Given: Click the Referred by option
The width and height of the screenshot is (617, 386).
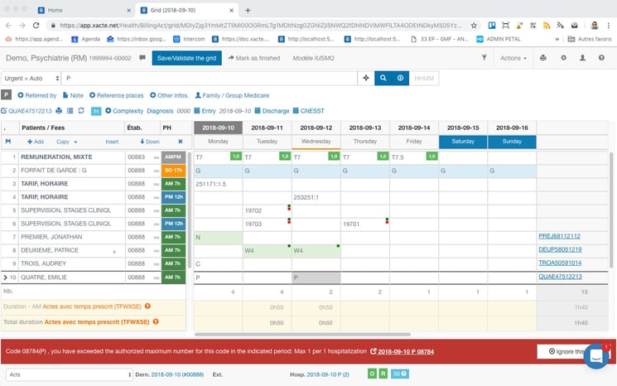Looking at the screenshot, I should tap(37, 95).
